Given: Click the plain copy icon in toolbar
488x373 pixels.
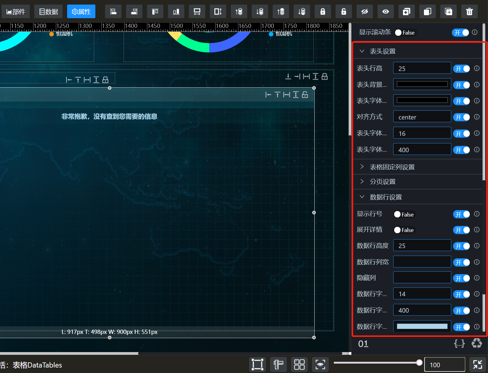Looking at the screenshot, I should point(428,12).
